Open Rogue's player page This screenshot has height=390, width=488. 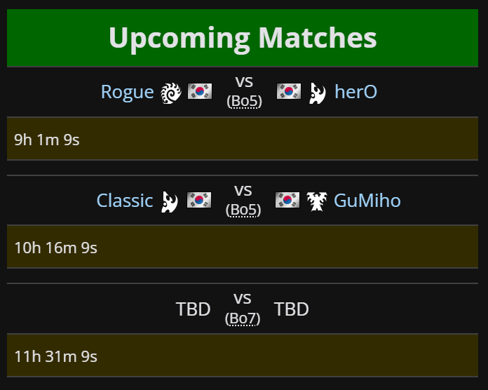coord(128,92)
